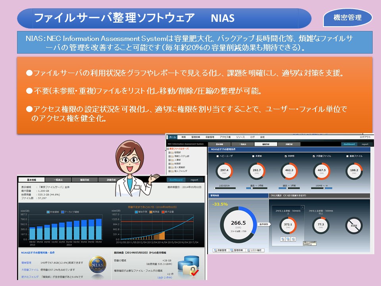Click the blue 大容量ファイル link in the lower-left window
Viewport: 381px width, 286px height.
click(x=30, y=270)
